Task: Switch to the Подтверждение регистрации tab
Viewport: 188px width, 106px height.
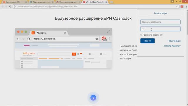Action: click(41, 2)
